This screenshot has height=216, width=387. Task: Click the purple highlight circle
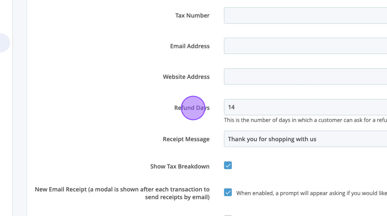tap(193, 108)
